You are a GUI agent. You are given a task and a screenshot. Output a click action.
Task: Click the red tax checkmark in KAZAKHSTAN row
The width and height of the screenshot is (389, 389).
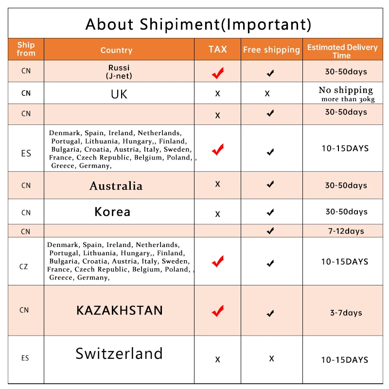pyautogui.click(x=218, y=311)
